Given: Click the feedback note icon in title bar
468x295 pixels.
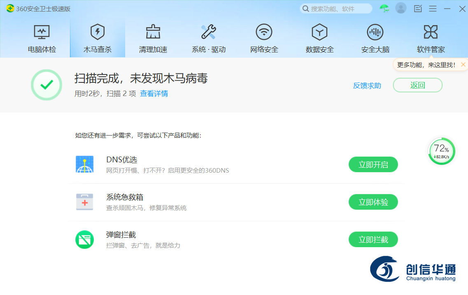Looking at the screenshot, I should click(x=418, y=9).
